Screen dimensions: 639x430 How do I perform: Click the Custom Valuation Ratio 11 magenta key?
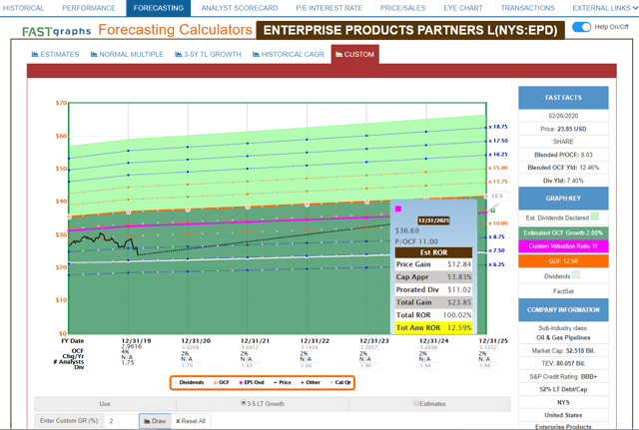(563, 246)
